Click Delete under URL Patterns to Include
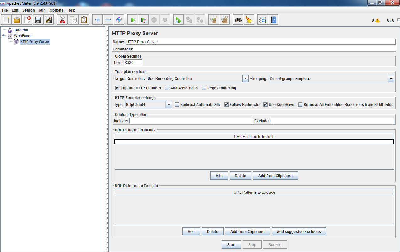 [241, 176]
